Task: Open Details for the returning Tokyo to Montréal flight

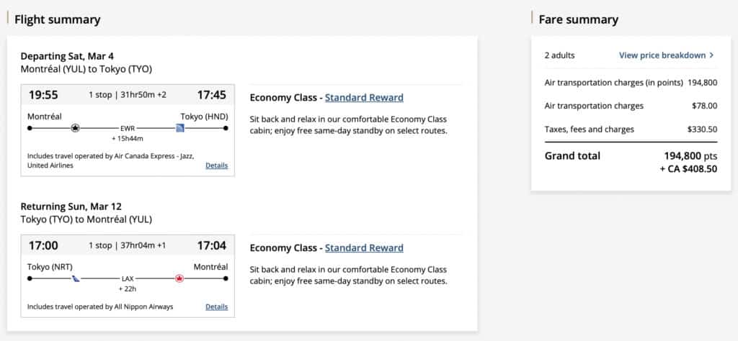Action: pos(216,306)
